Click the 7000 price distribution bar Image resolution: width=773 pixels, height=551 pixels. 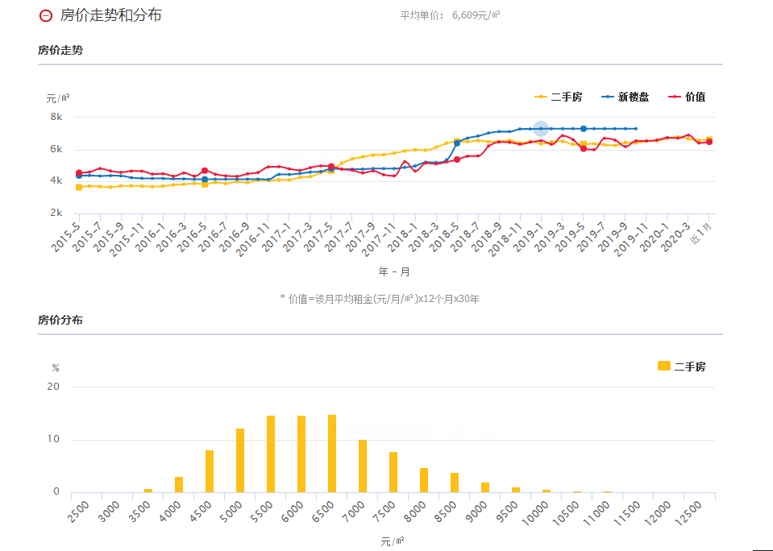[x=363, y=466]
